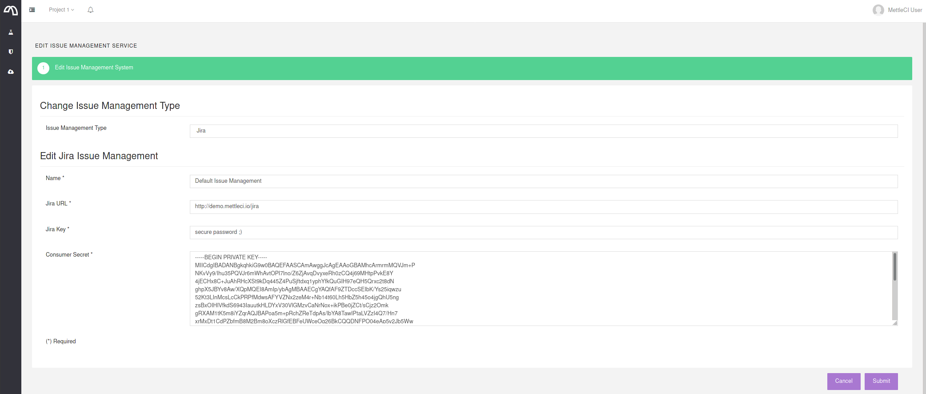Toggle the sidebar menu collapse icon

coord(32,10)
